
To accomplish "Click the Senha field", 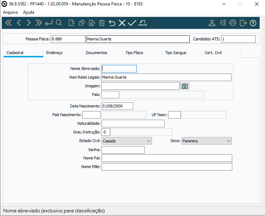I will click(x=123, y=150).
